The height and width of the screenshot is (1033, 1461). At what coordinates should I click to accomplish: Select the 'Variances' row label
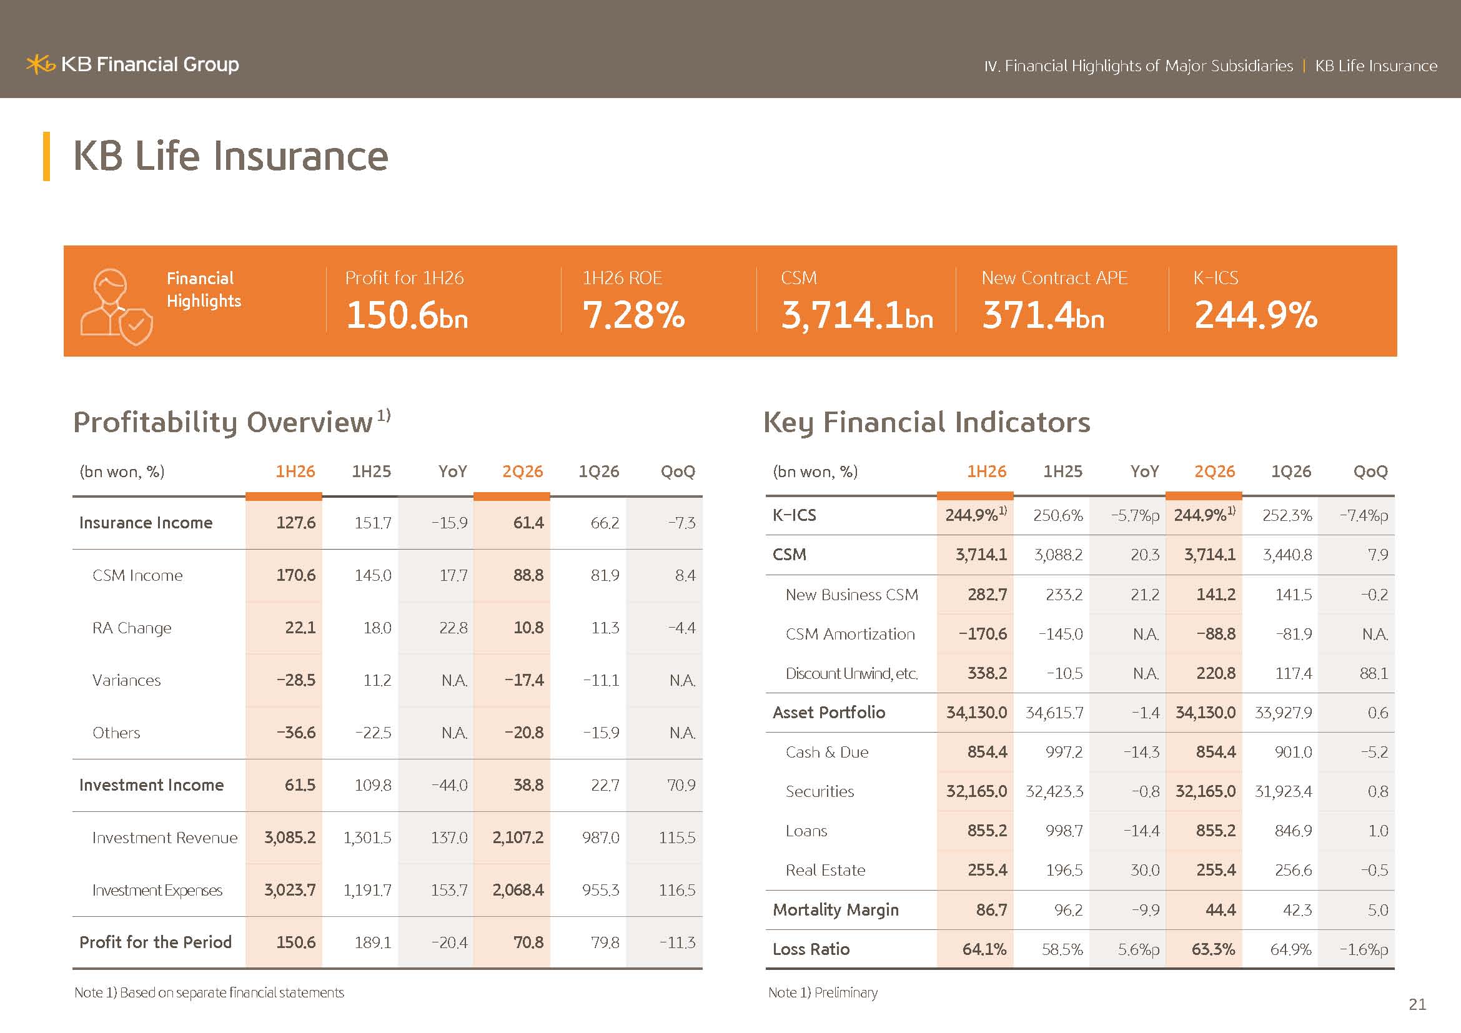coord(127,681)
